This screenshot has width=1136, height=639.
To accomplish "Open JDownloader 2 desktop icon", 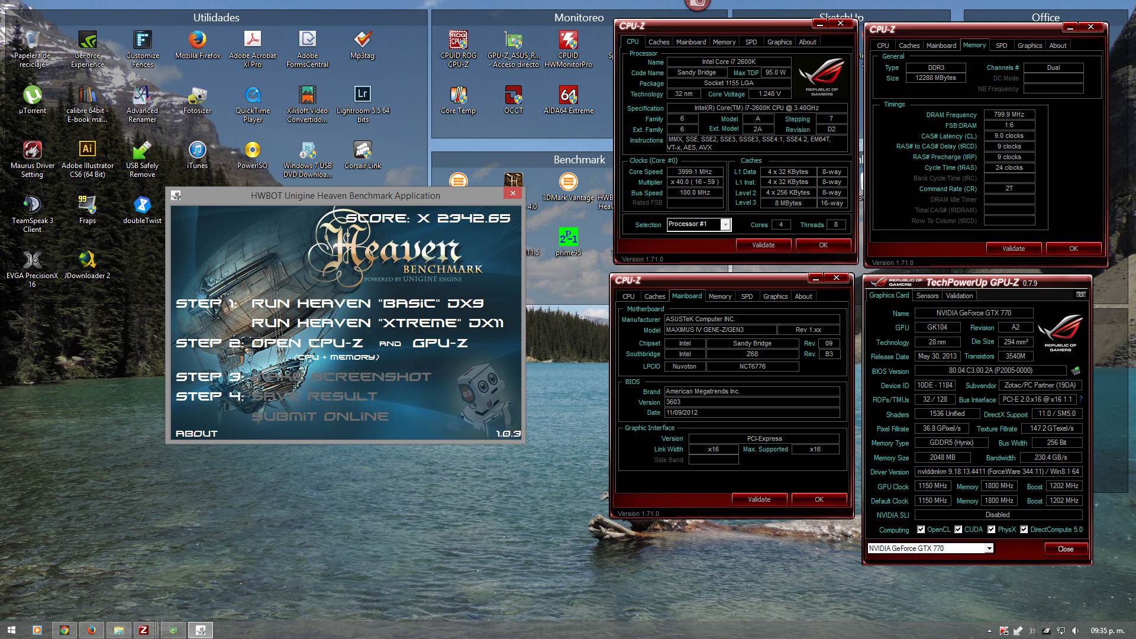I will click(87, 264).
